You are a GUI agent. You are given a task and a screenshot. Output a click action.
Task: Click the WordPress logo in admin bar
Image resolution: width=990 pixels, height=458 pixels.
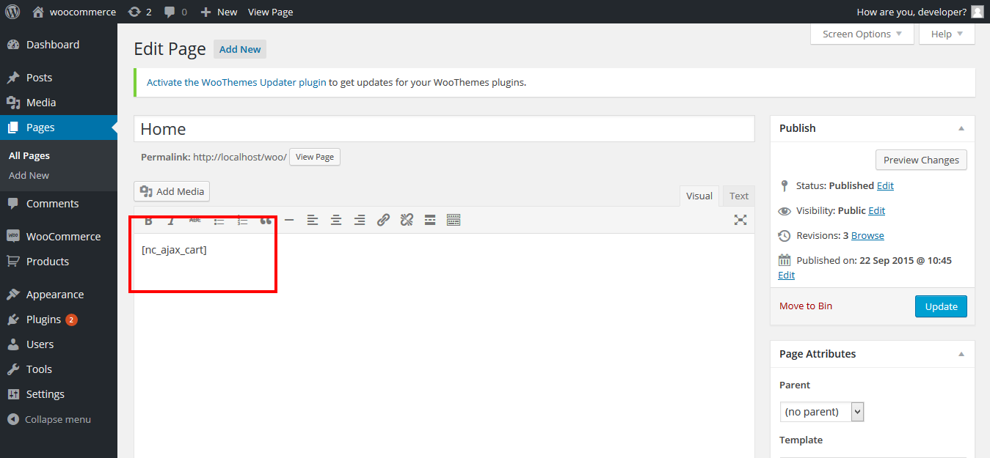coord(12,12)
